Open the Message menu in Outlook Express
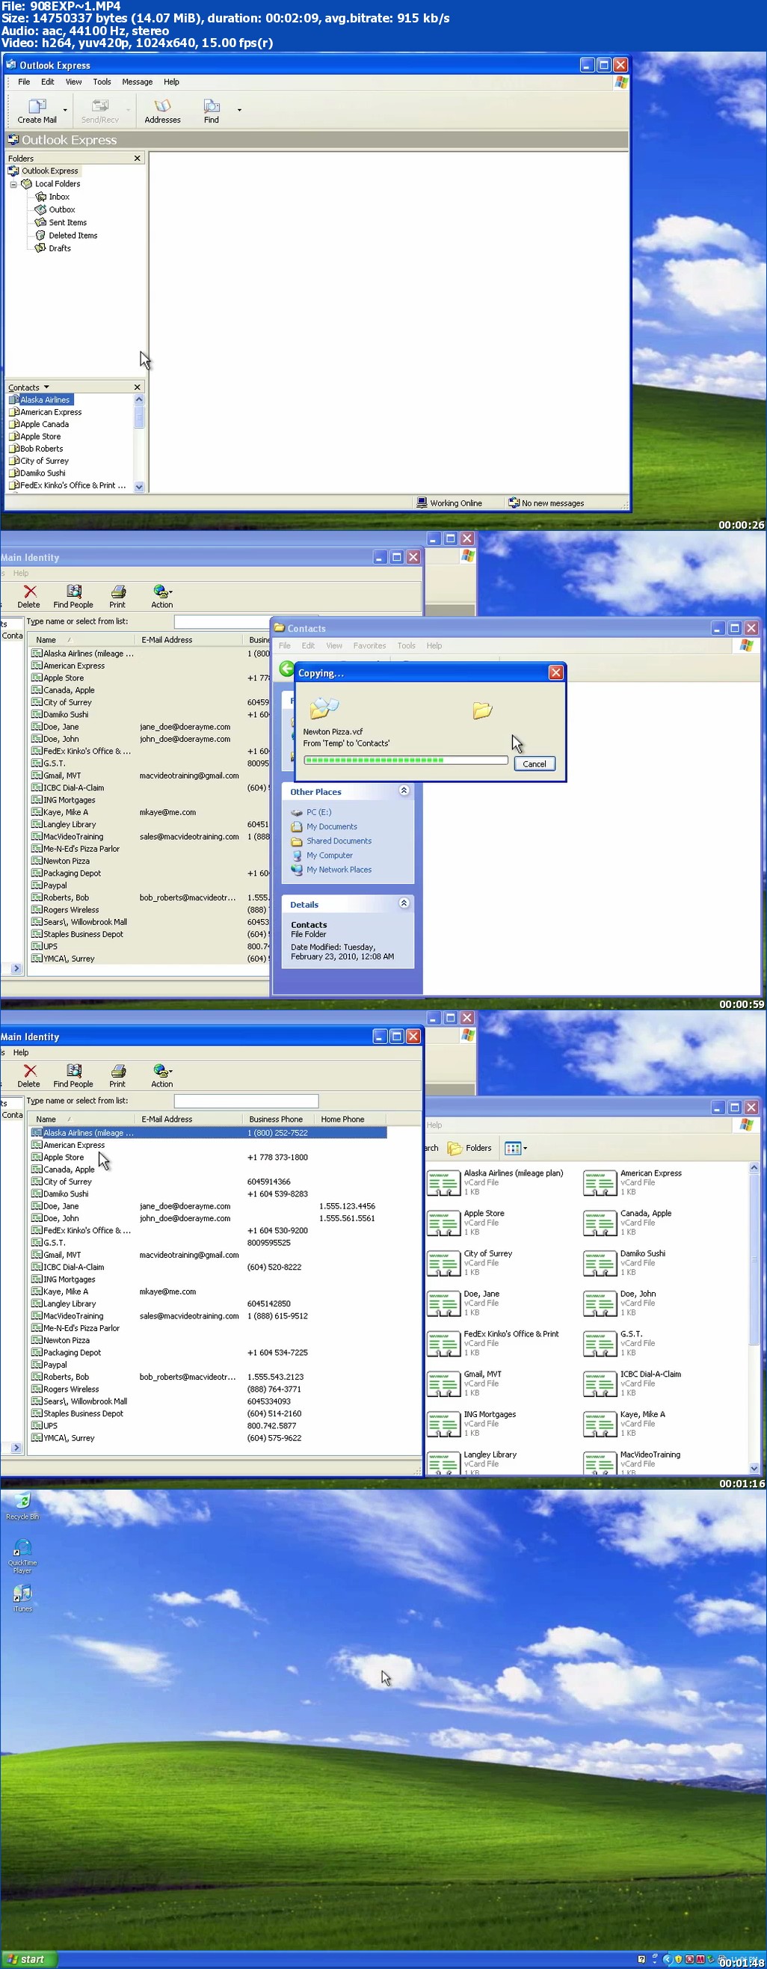The width and height of the screenshot is (767, 1969). pyautogui.click(x=138, y=82)
